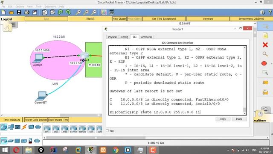Click Power Cycle Devices
Viewport: 273px width, 154px height.
click(x=36, y=120)
